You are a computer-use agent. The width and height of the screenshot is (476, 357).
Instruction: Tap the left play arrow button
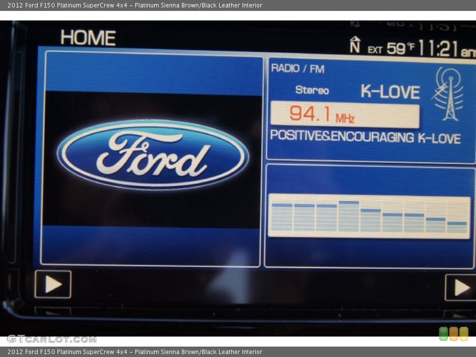[x=53, y=284]
